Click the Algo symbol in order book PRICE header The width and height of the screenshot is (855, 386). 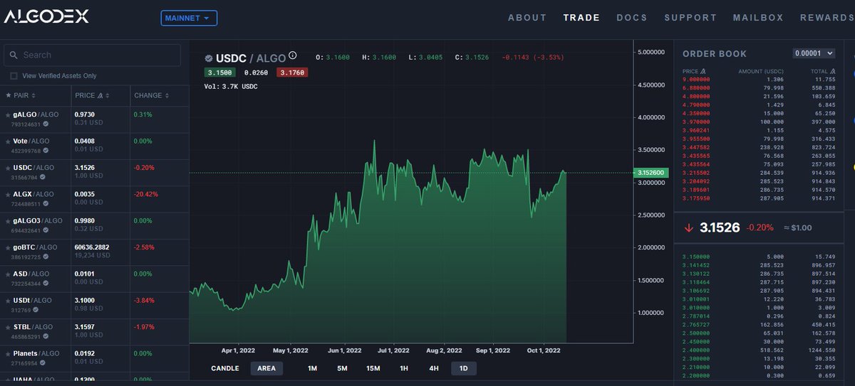703,71
